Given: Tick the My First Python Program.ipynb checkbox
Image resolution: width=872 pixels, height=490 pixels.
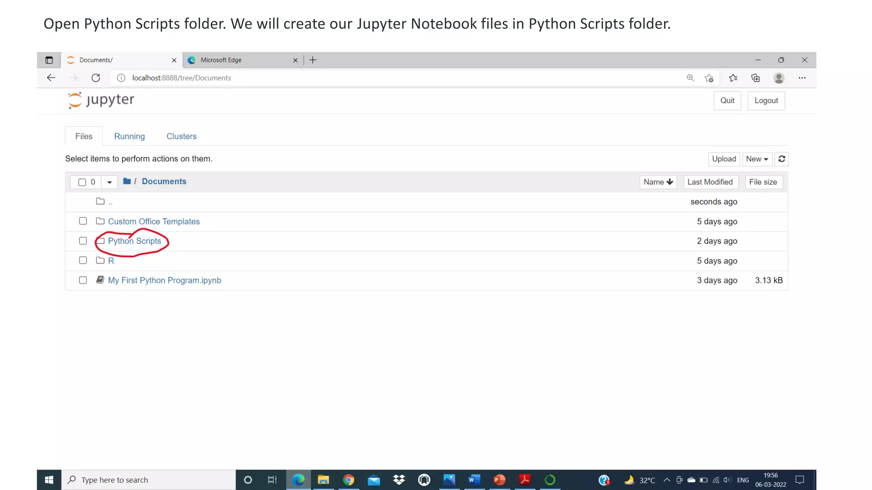Looking at the screenshot, I should click(83, 280).
